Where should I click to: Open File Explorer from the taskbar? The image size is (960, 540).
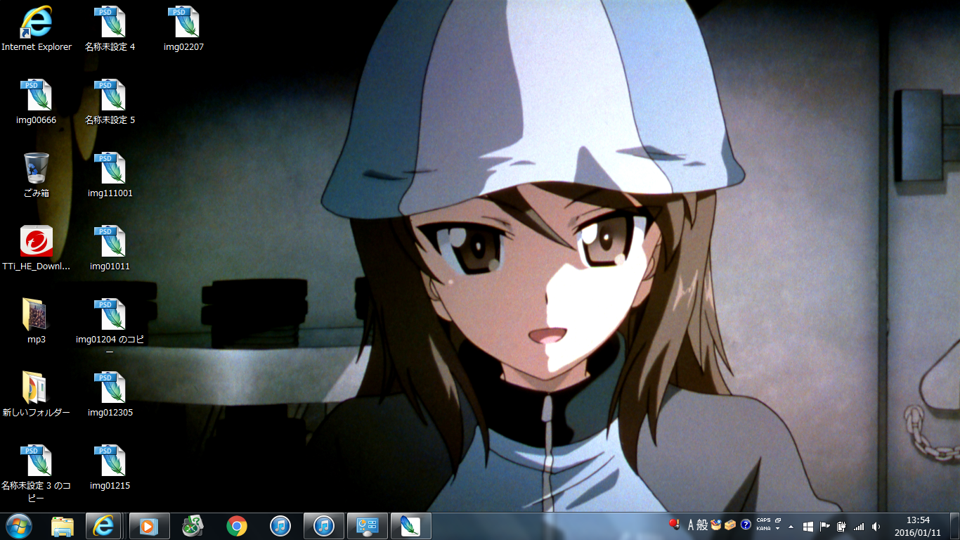point(63,526)
